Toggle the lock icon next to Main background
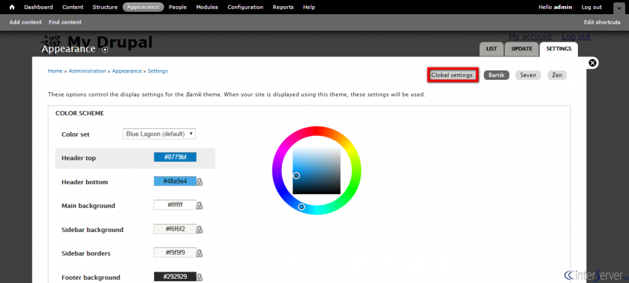Viewport: 629px width, 283px height. (200, 206)
